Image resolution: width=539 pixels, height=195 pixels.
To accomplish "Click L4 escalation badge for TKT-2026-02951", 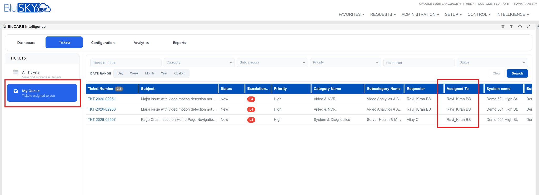I will click(251, 99).
